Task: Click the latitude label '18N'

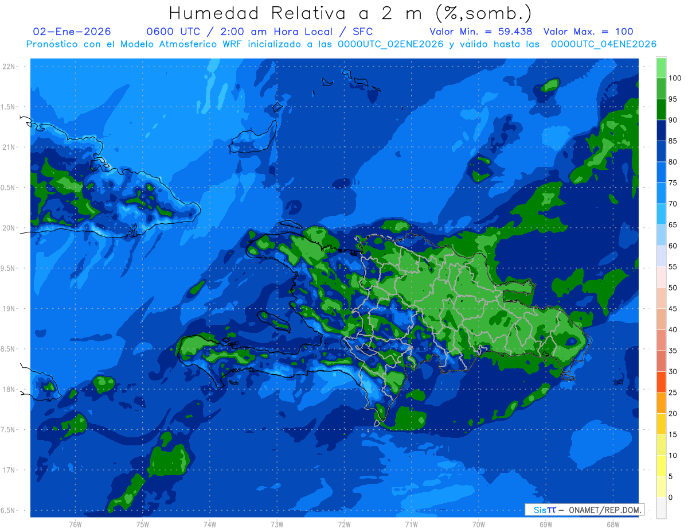Action: (x=8, y=390)
